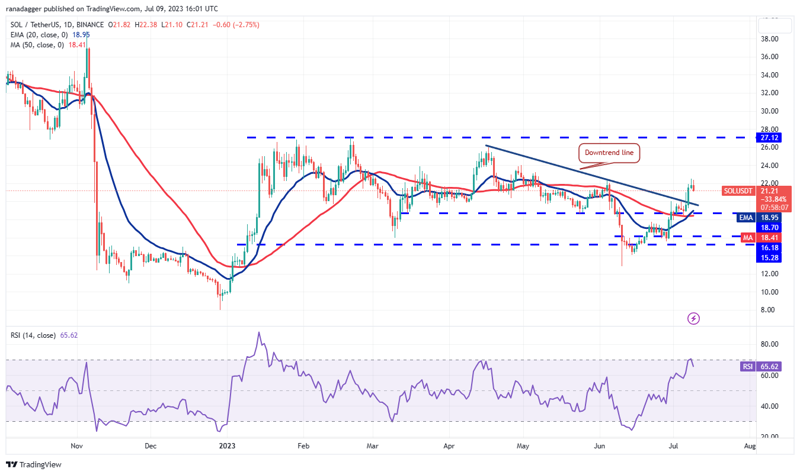Click the Jul label on the time axis
Viewport: 800px width, 475px height.
[673, 447]
